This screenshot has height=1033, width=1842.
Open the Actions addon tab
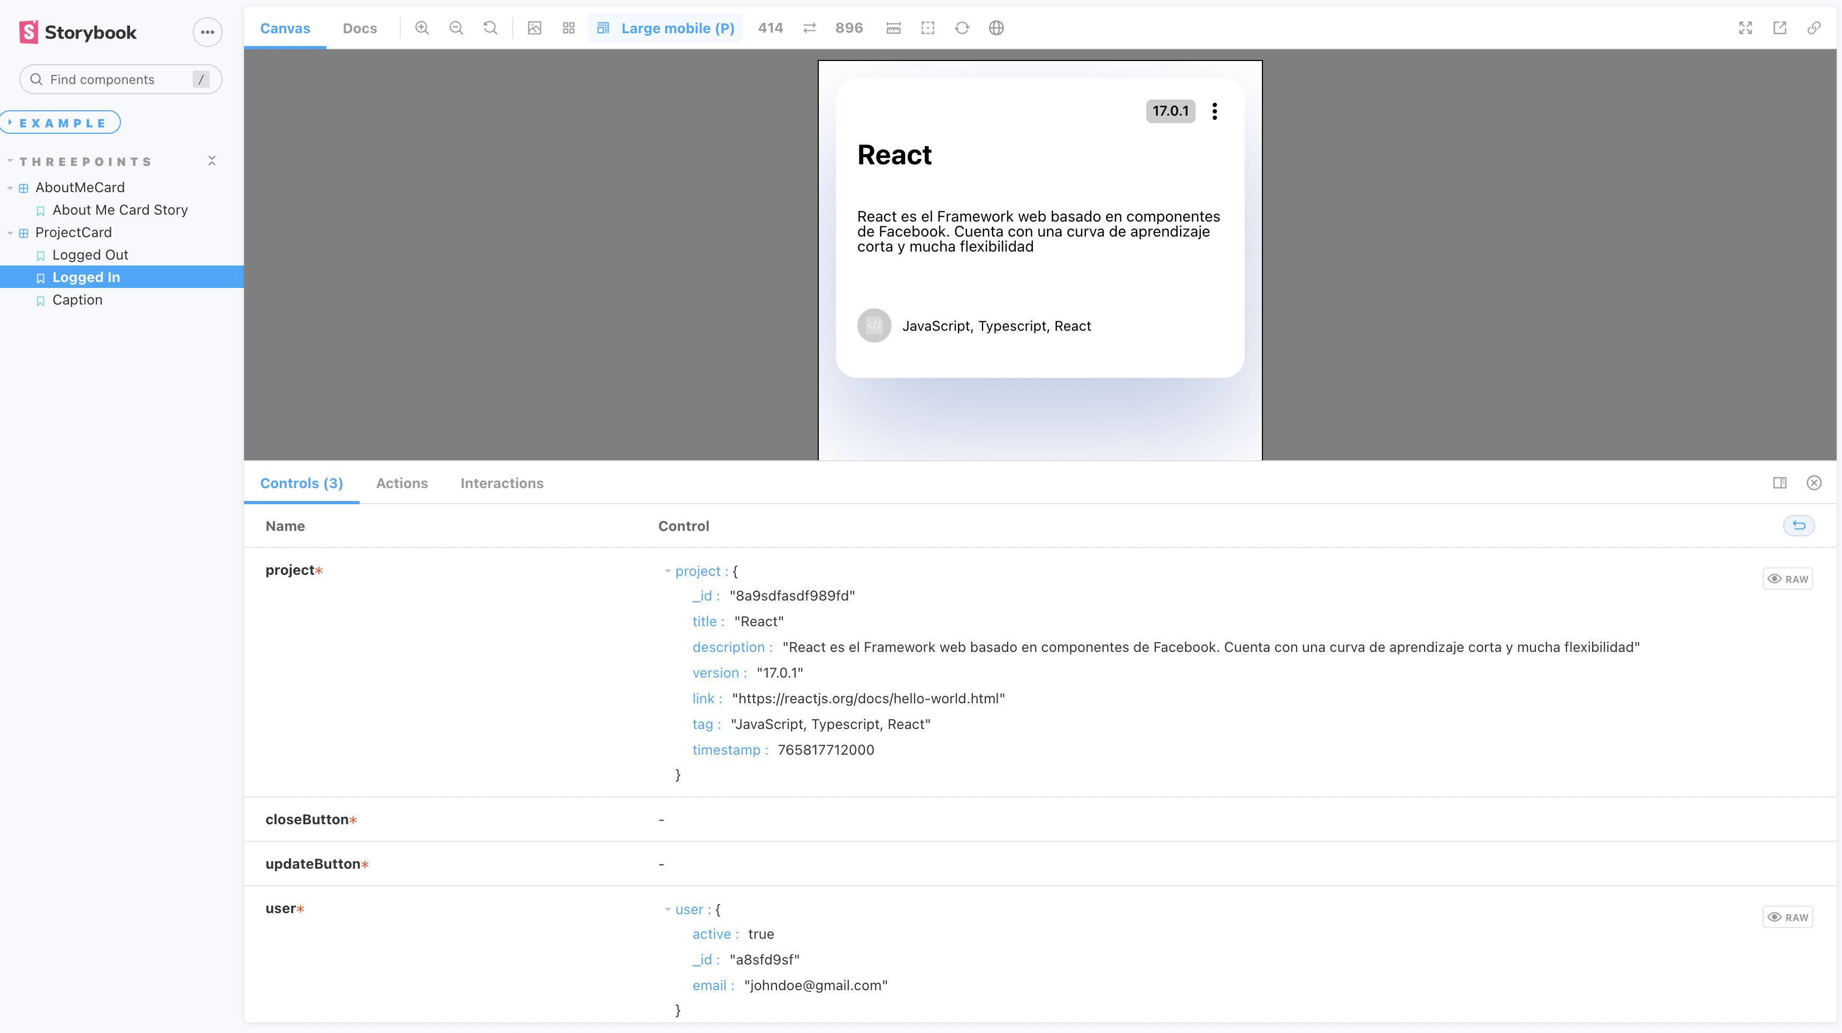click(402, 483)
